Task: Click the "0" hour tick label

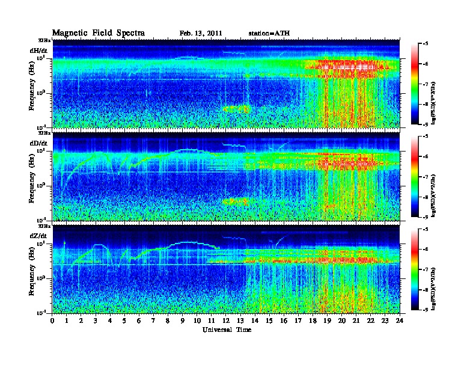Action: pyautogui.click(x=52, y=321)
